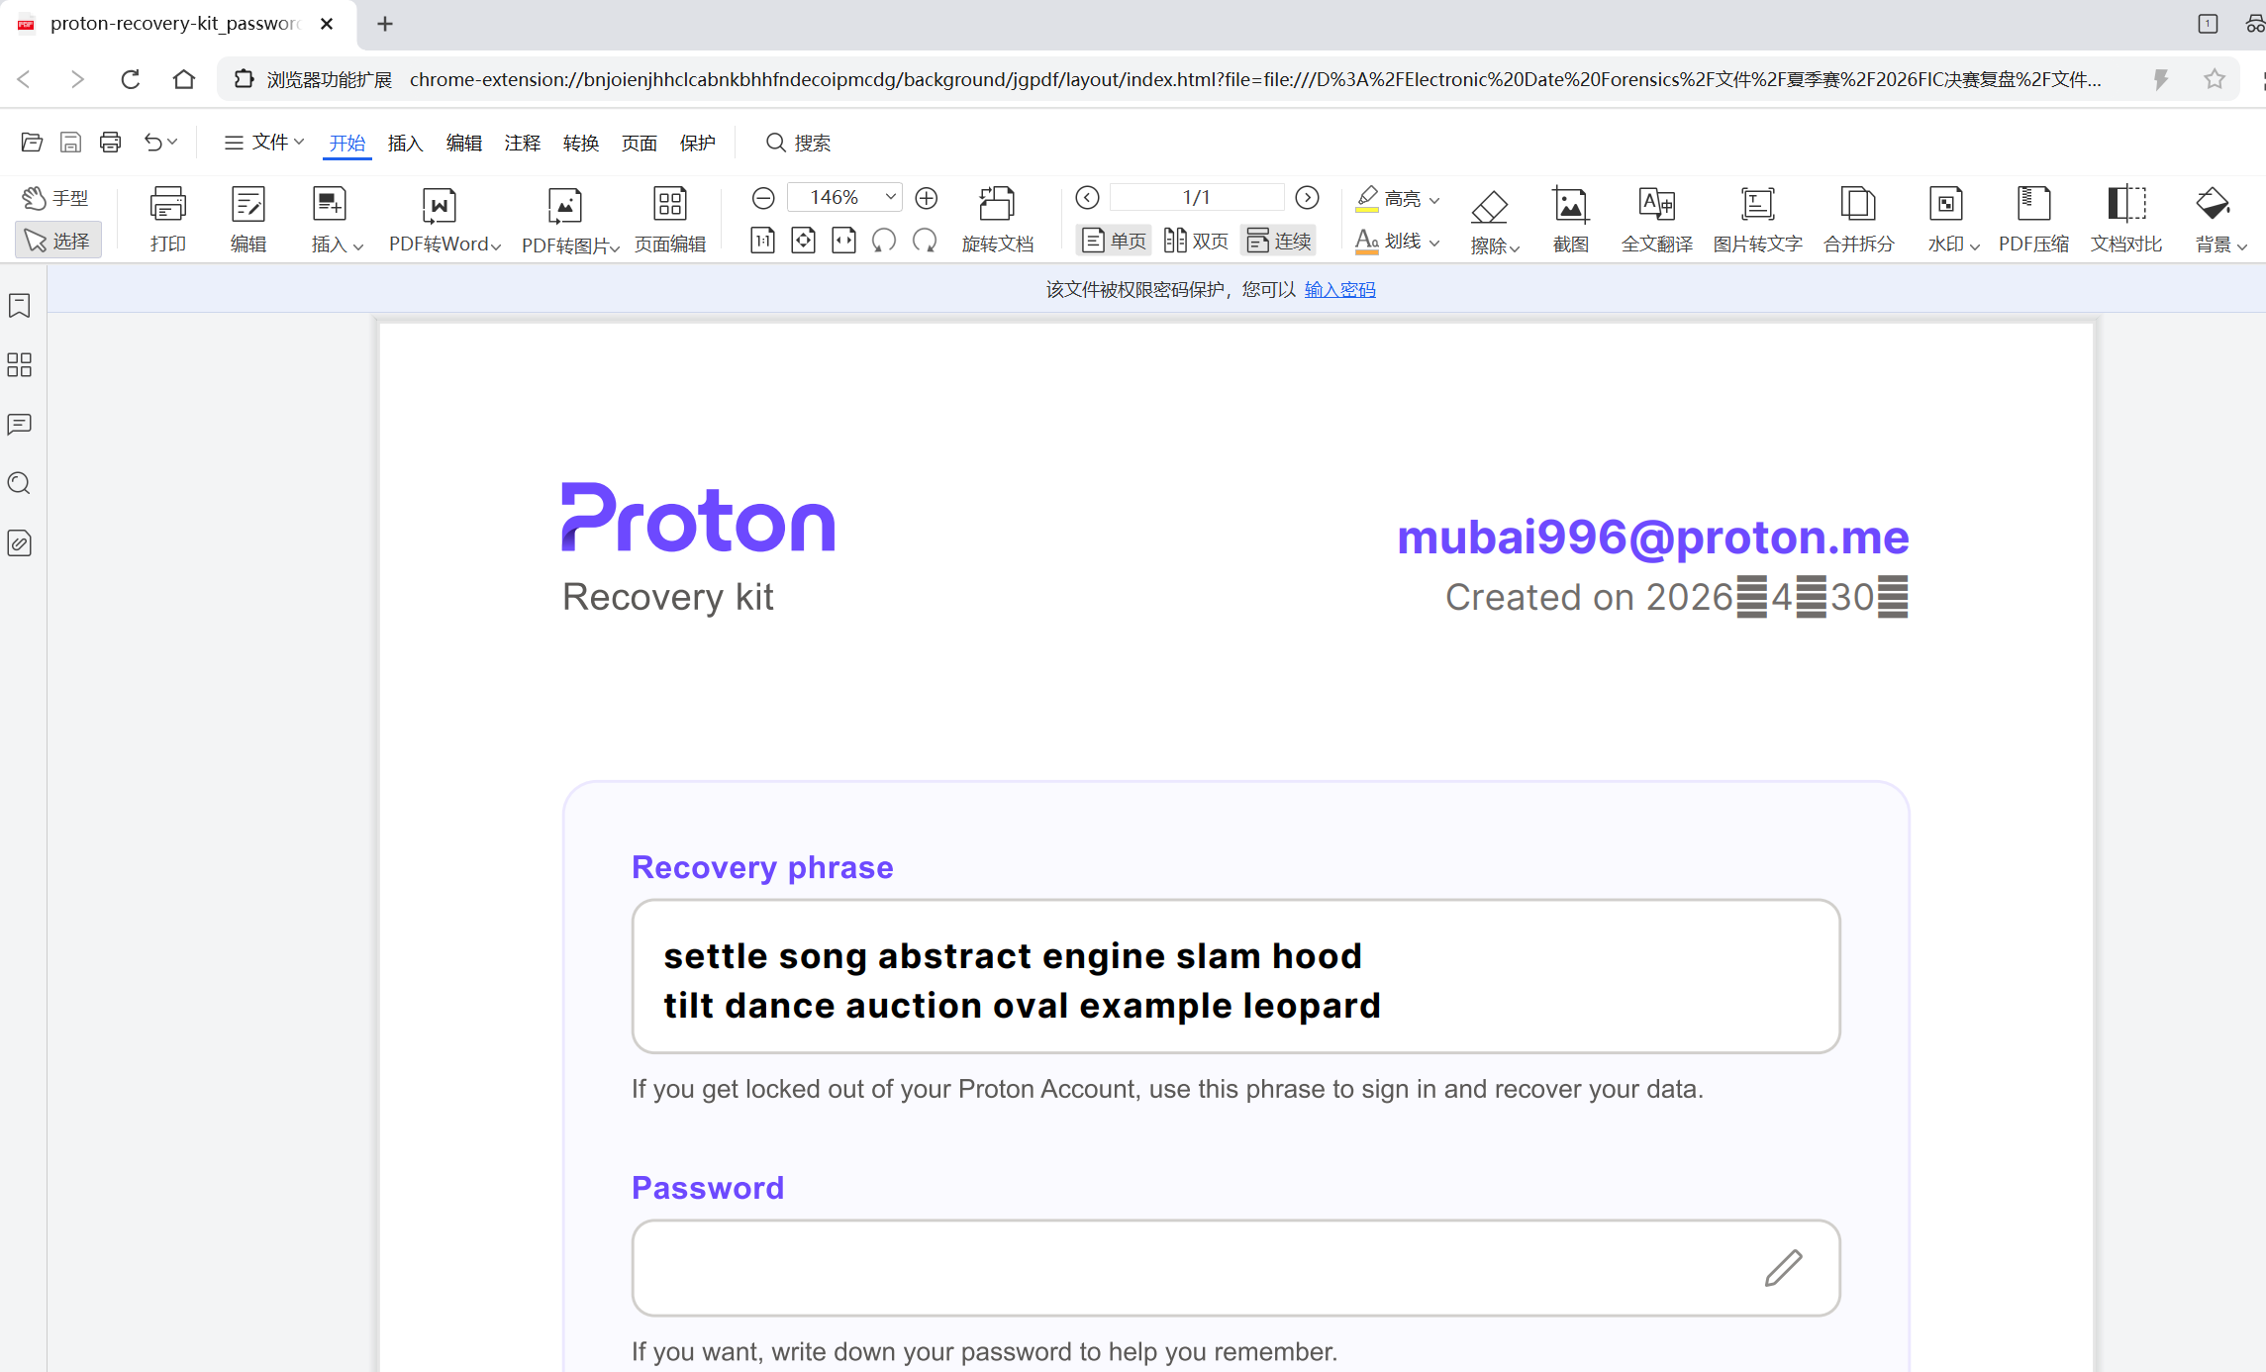This screenshot has height=1372, width=2266.
Task: Click the browser home button
Action: click(x=183, y=79)
